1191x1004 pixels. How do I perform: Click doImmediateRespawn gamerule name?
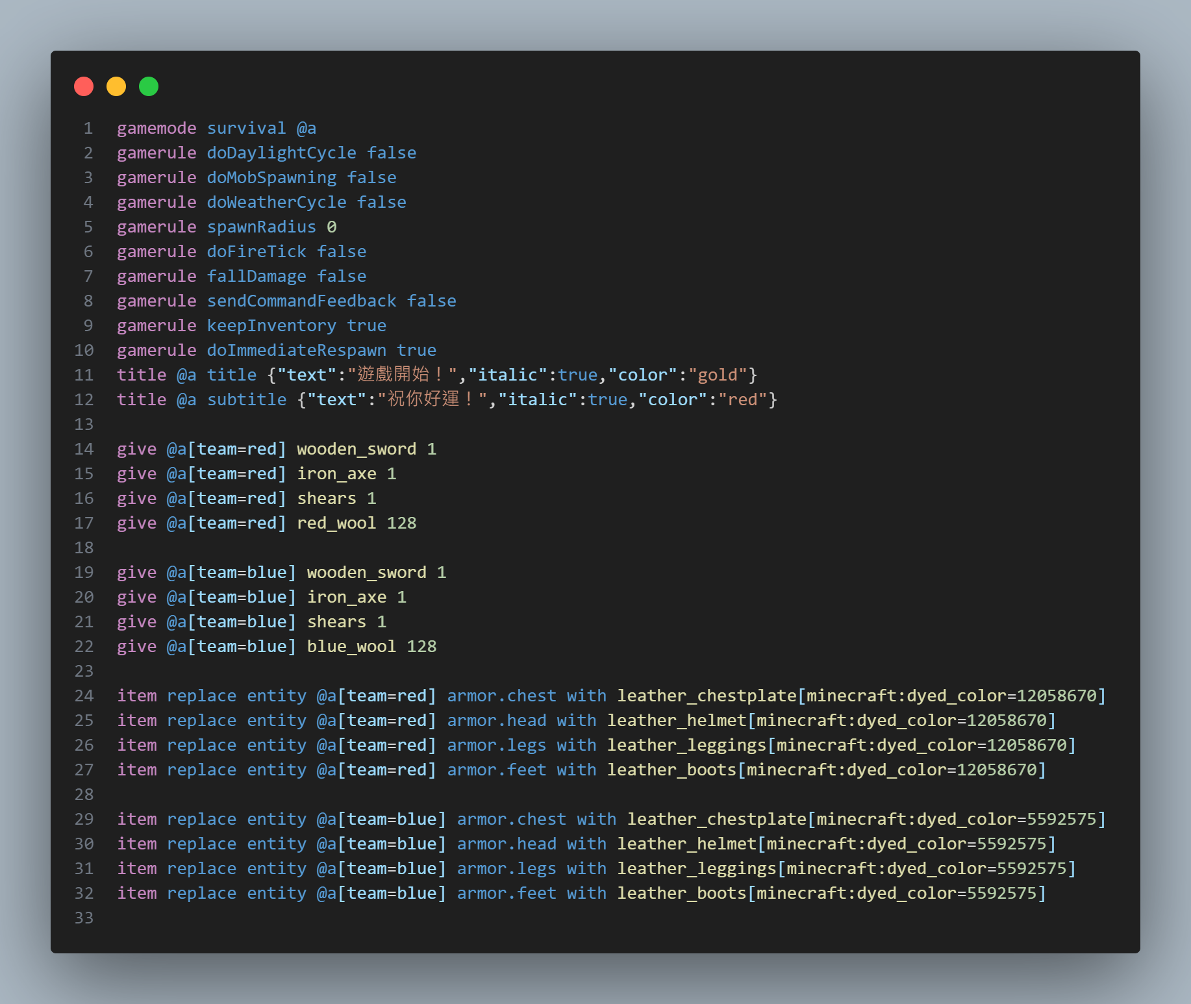296,351
